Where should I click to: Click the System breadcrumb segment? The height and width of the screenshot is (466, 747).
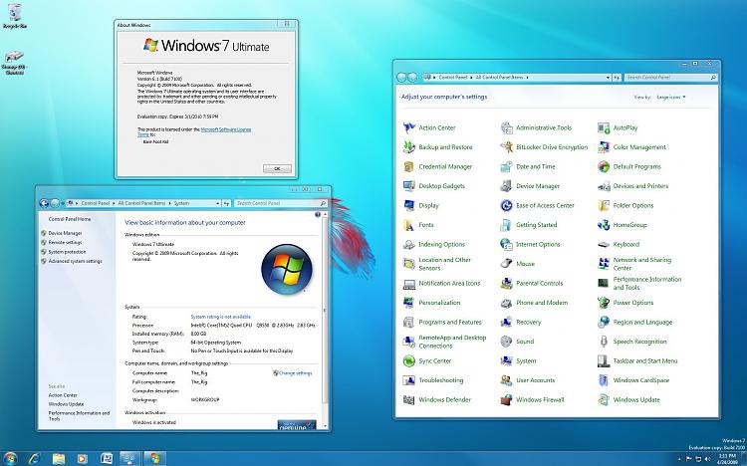tap(181, 203)
